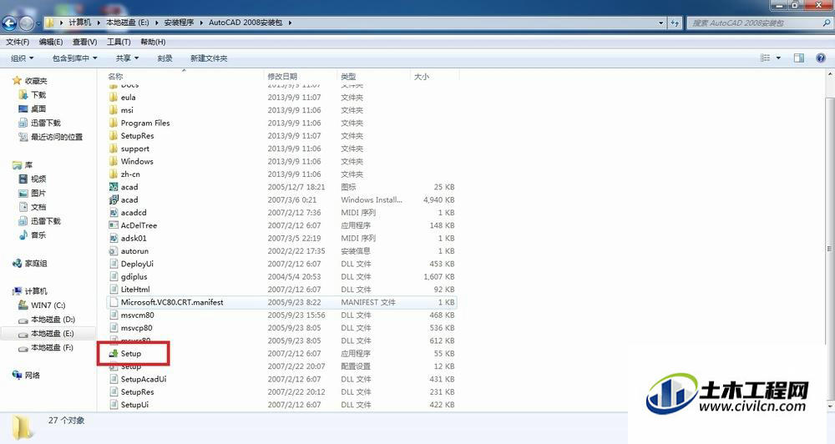Viewport: 835px width, 444px height.
Task: Open Network in navigation pane
Action: [26, 376]
